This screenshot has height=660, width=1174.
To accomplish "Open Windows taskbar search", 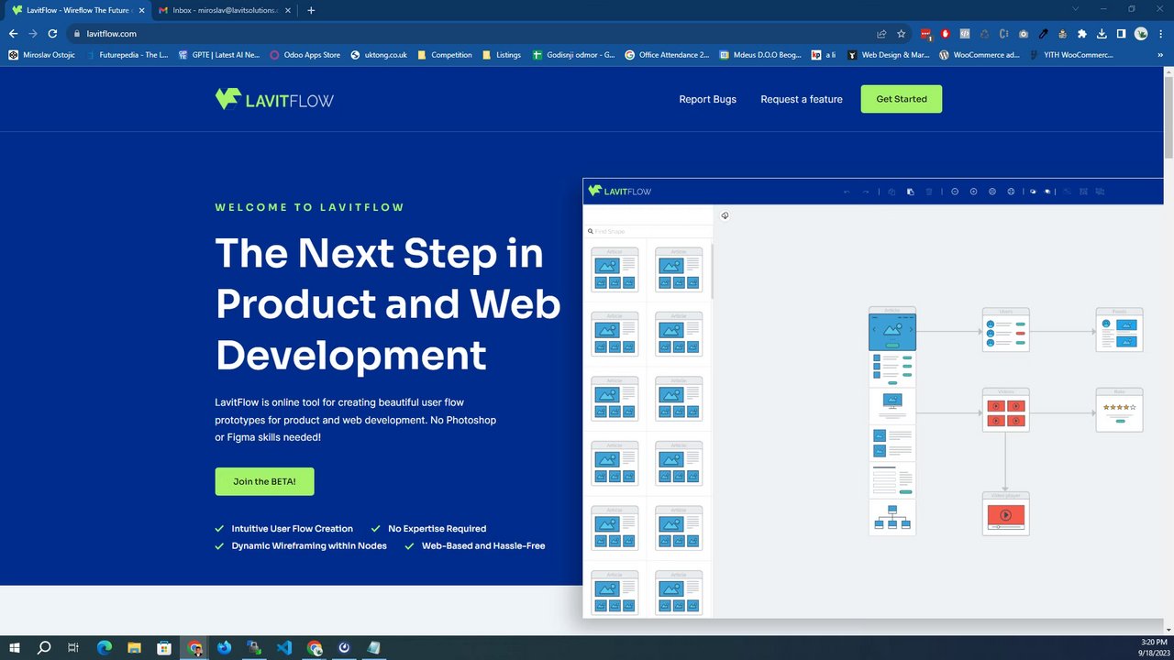I will (43, 647).
